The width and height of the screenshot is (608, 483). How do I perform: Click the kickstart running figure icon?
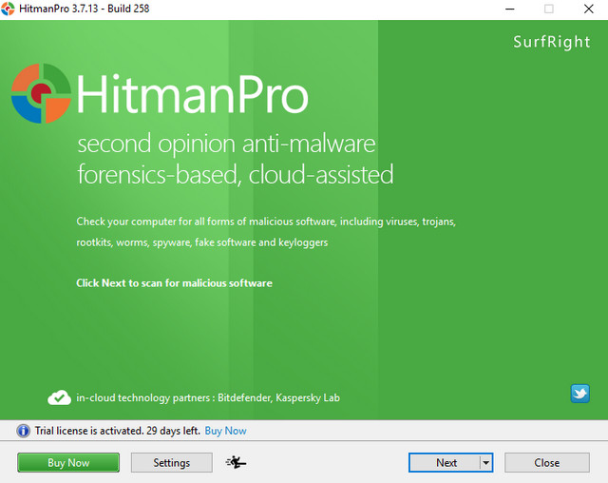pos(236,462)
